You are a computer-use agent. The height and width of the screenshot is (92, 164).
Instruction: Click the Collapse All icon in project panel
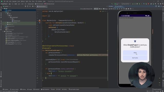pos(30,6)
